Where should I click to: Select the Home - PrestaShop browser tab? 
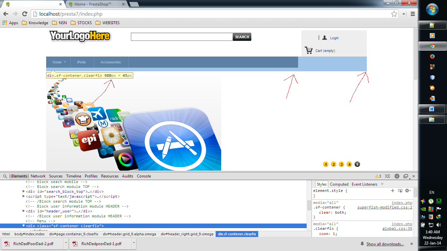pos(97,4)
